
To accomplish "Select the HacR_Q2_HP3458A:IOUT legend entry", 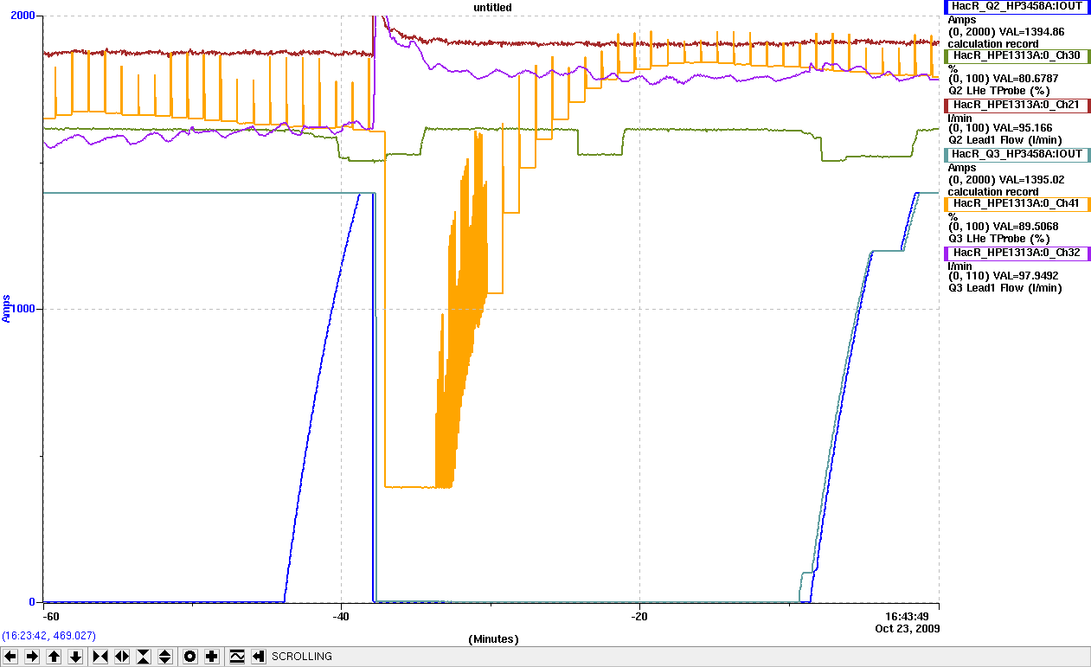I will (1017, 6).
